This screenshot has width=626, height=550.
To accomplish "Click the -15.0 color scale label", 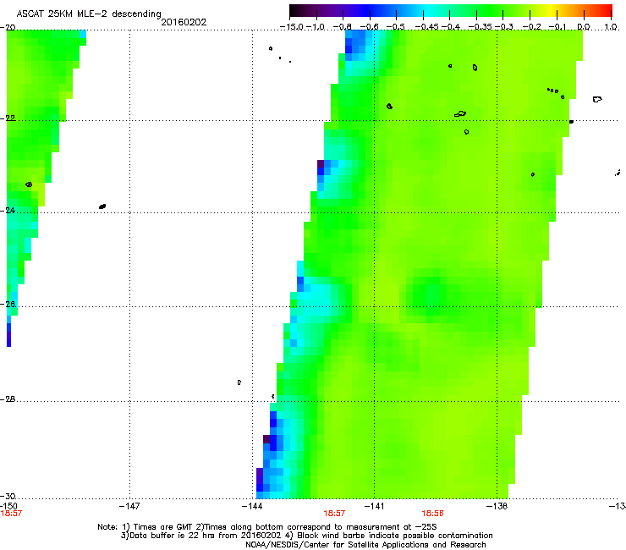I will (x=292, y=27).
